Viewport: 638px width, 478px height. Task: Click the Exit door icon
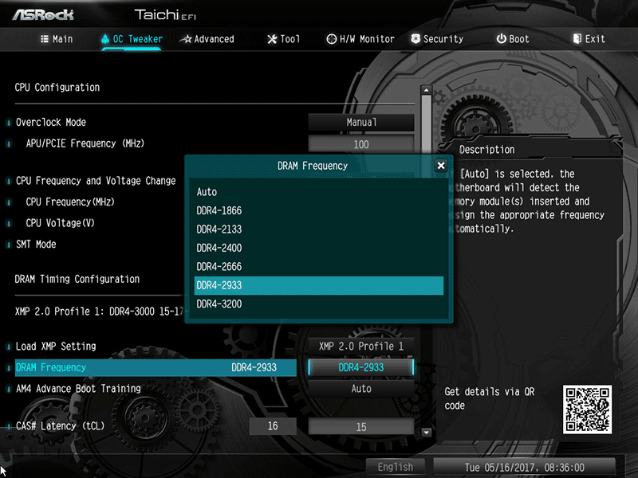point(577,38)
